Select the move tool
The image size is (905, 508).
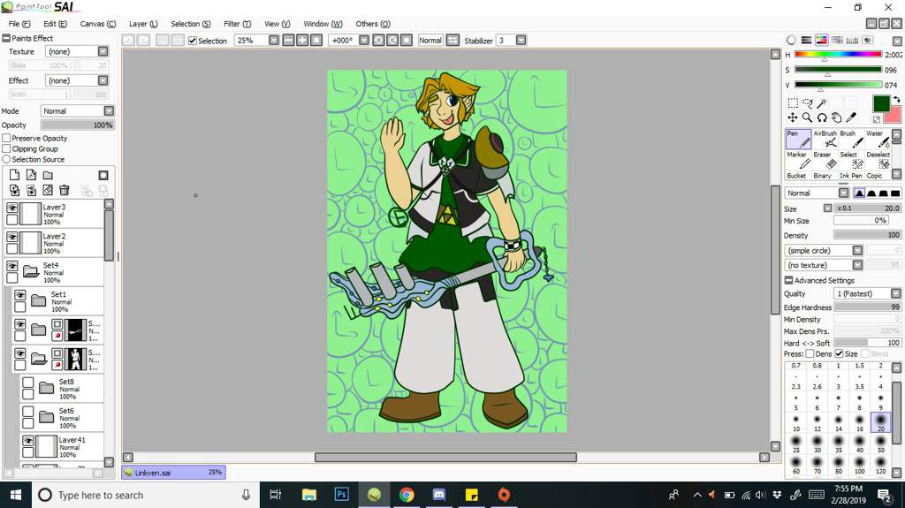(x=793, y=118)
